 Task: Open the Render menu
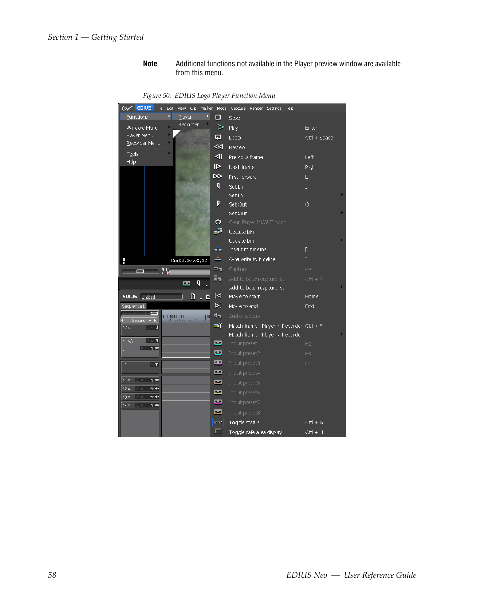pos(256,108)
